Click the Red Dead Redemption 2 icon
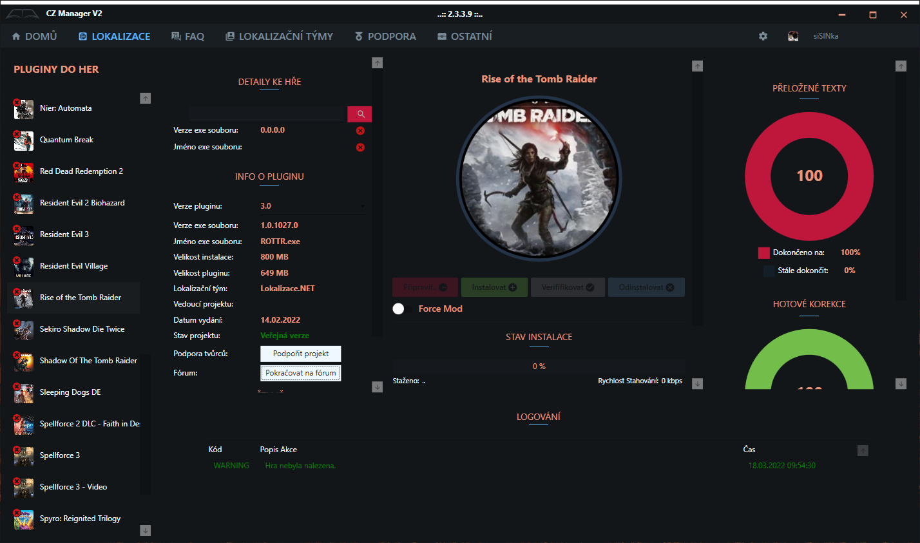This screenshot has width=920, height=543. [24, 172]
